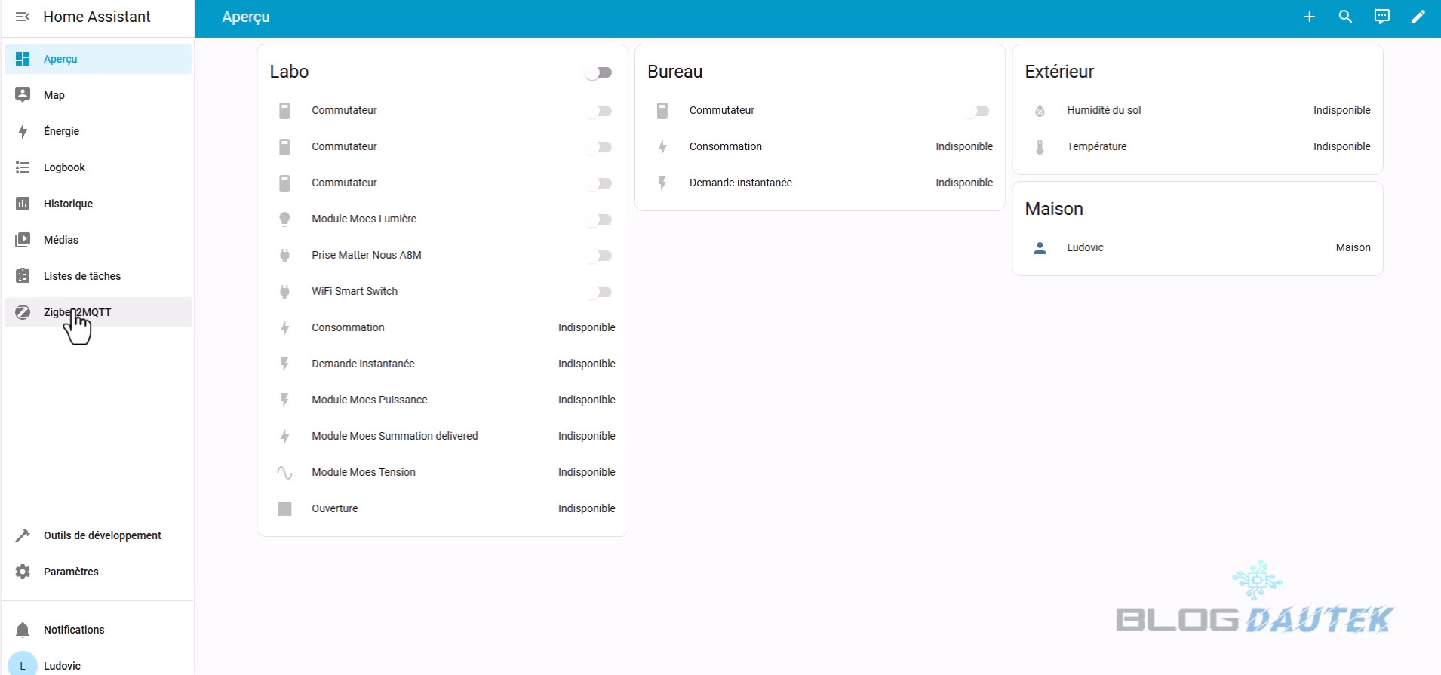
Task: Click the Module Moes Lumière bulb icon
Action: tap(284, 219)
